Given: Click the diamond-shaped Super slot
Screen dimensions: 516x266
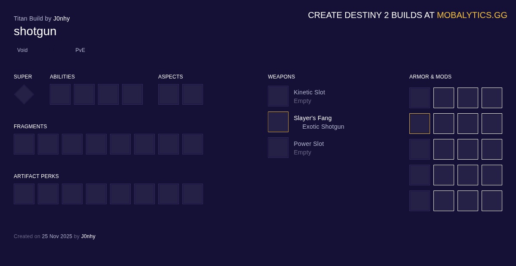Looking at the screenshot, I should click(x=24, y=94).
